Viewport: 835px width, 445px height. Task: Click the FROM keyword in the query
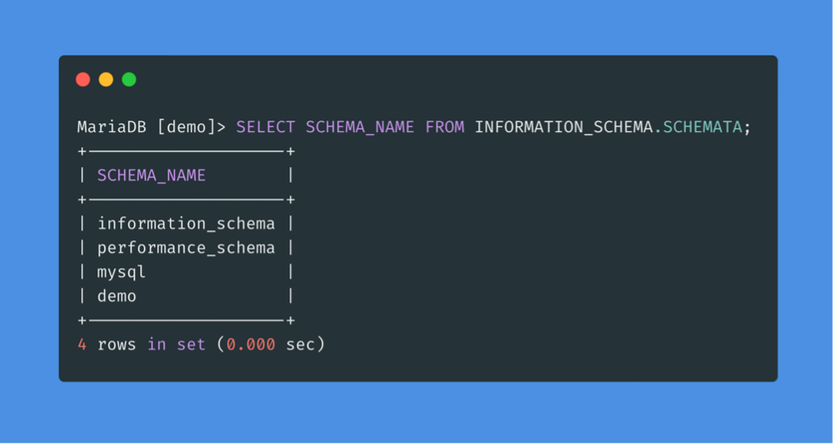click(445, 127)
